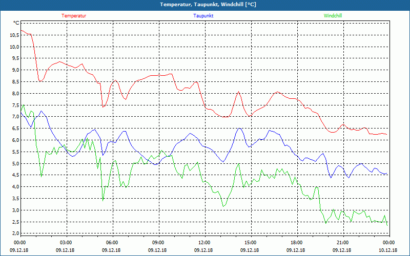Click the 7,5 Y-axis value
The width and height of the screenshot is (410, 256).
click(x=15, y=105)
